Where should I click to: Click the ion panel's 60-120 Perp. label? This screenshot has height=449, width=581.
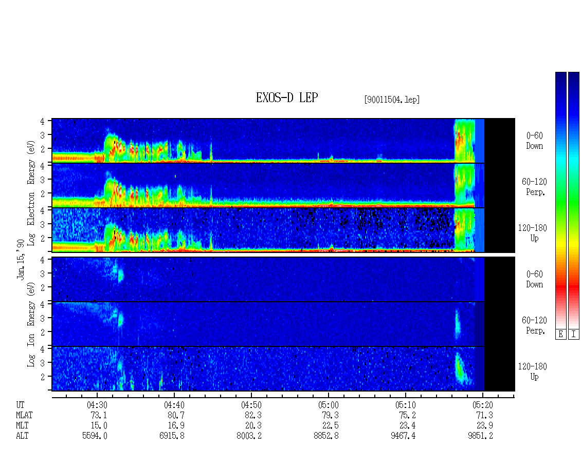click(x=534, y=325)
